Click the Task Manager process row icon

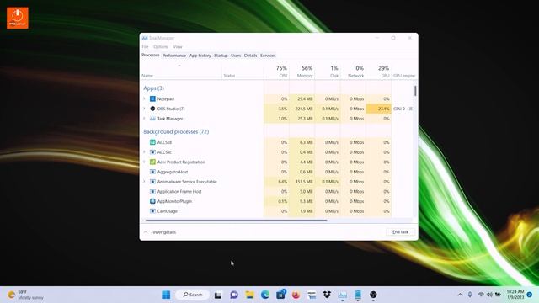pyautogui.click(x=152, y=119)
